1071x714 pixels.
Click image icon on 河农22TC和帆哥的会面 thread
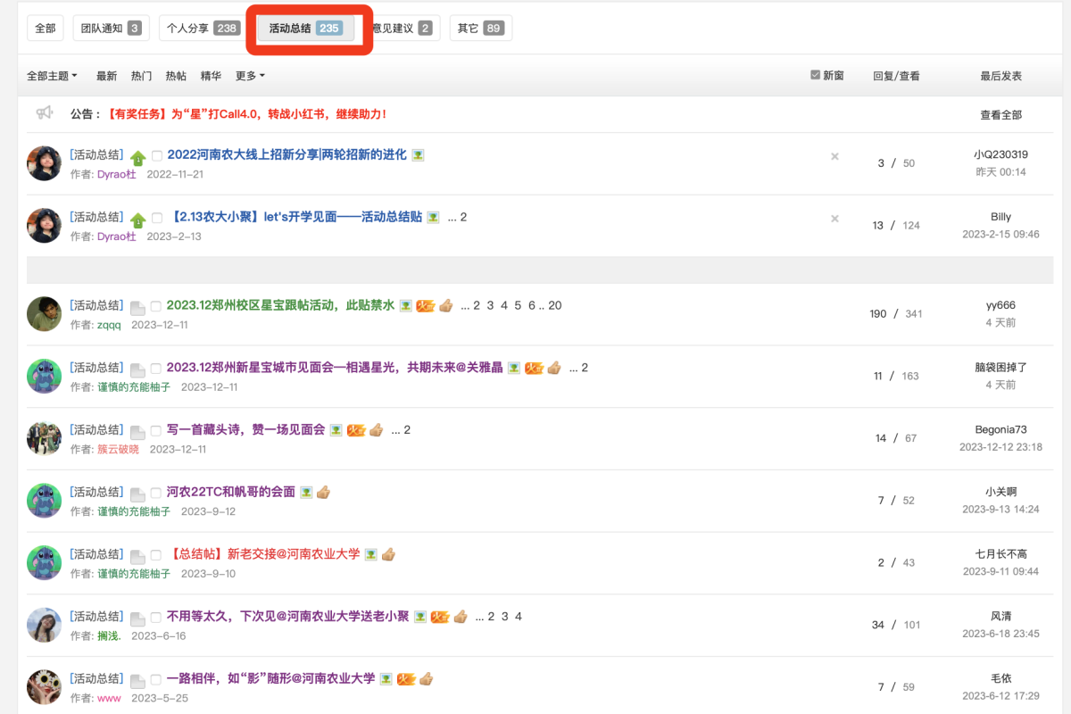click(x=306, y=493)
